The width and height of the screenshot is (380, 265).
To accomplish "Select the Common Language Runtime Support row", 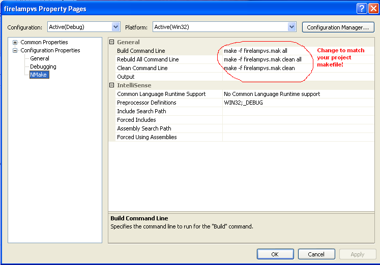I will [x=161, y=94].
